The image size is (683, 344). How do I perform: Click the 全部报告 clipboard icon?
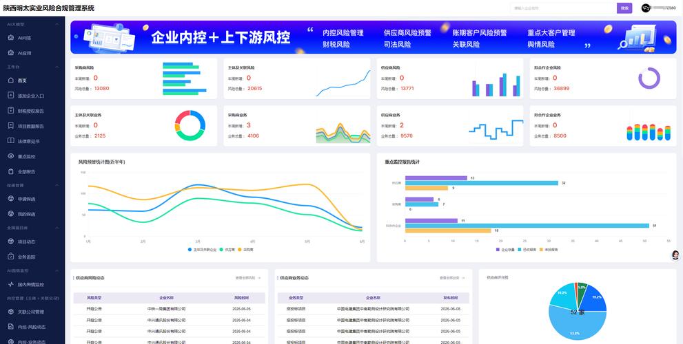(11, 171)
